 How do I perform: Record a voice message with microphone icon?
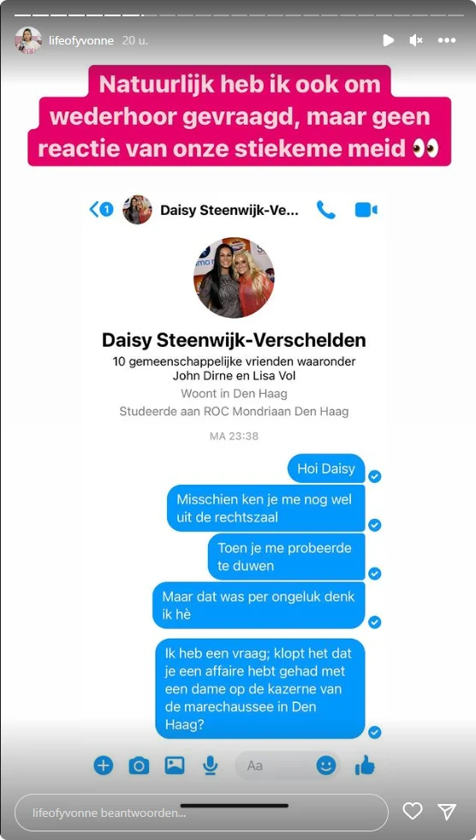click(x=211, y=766)
